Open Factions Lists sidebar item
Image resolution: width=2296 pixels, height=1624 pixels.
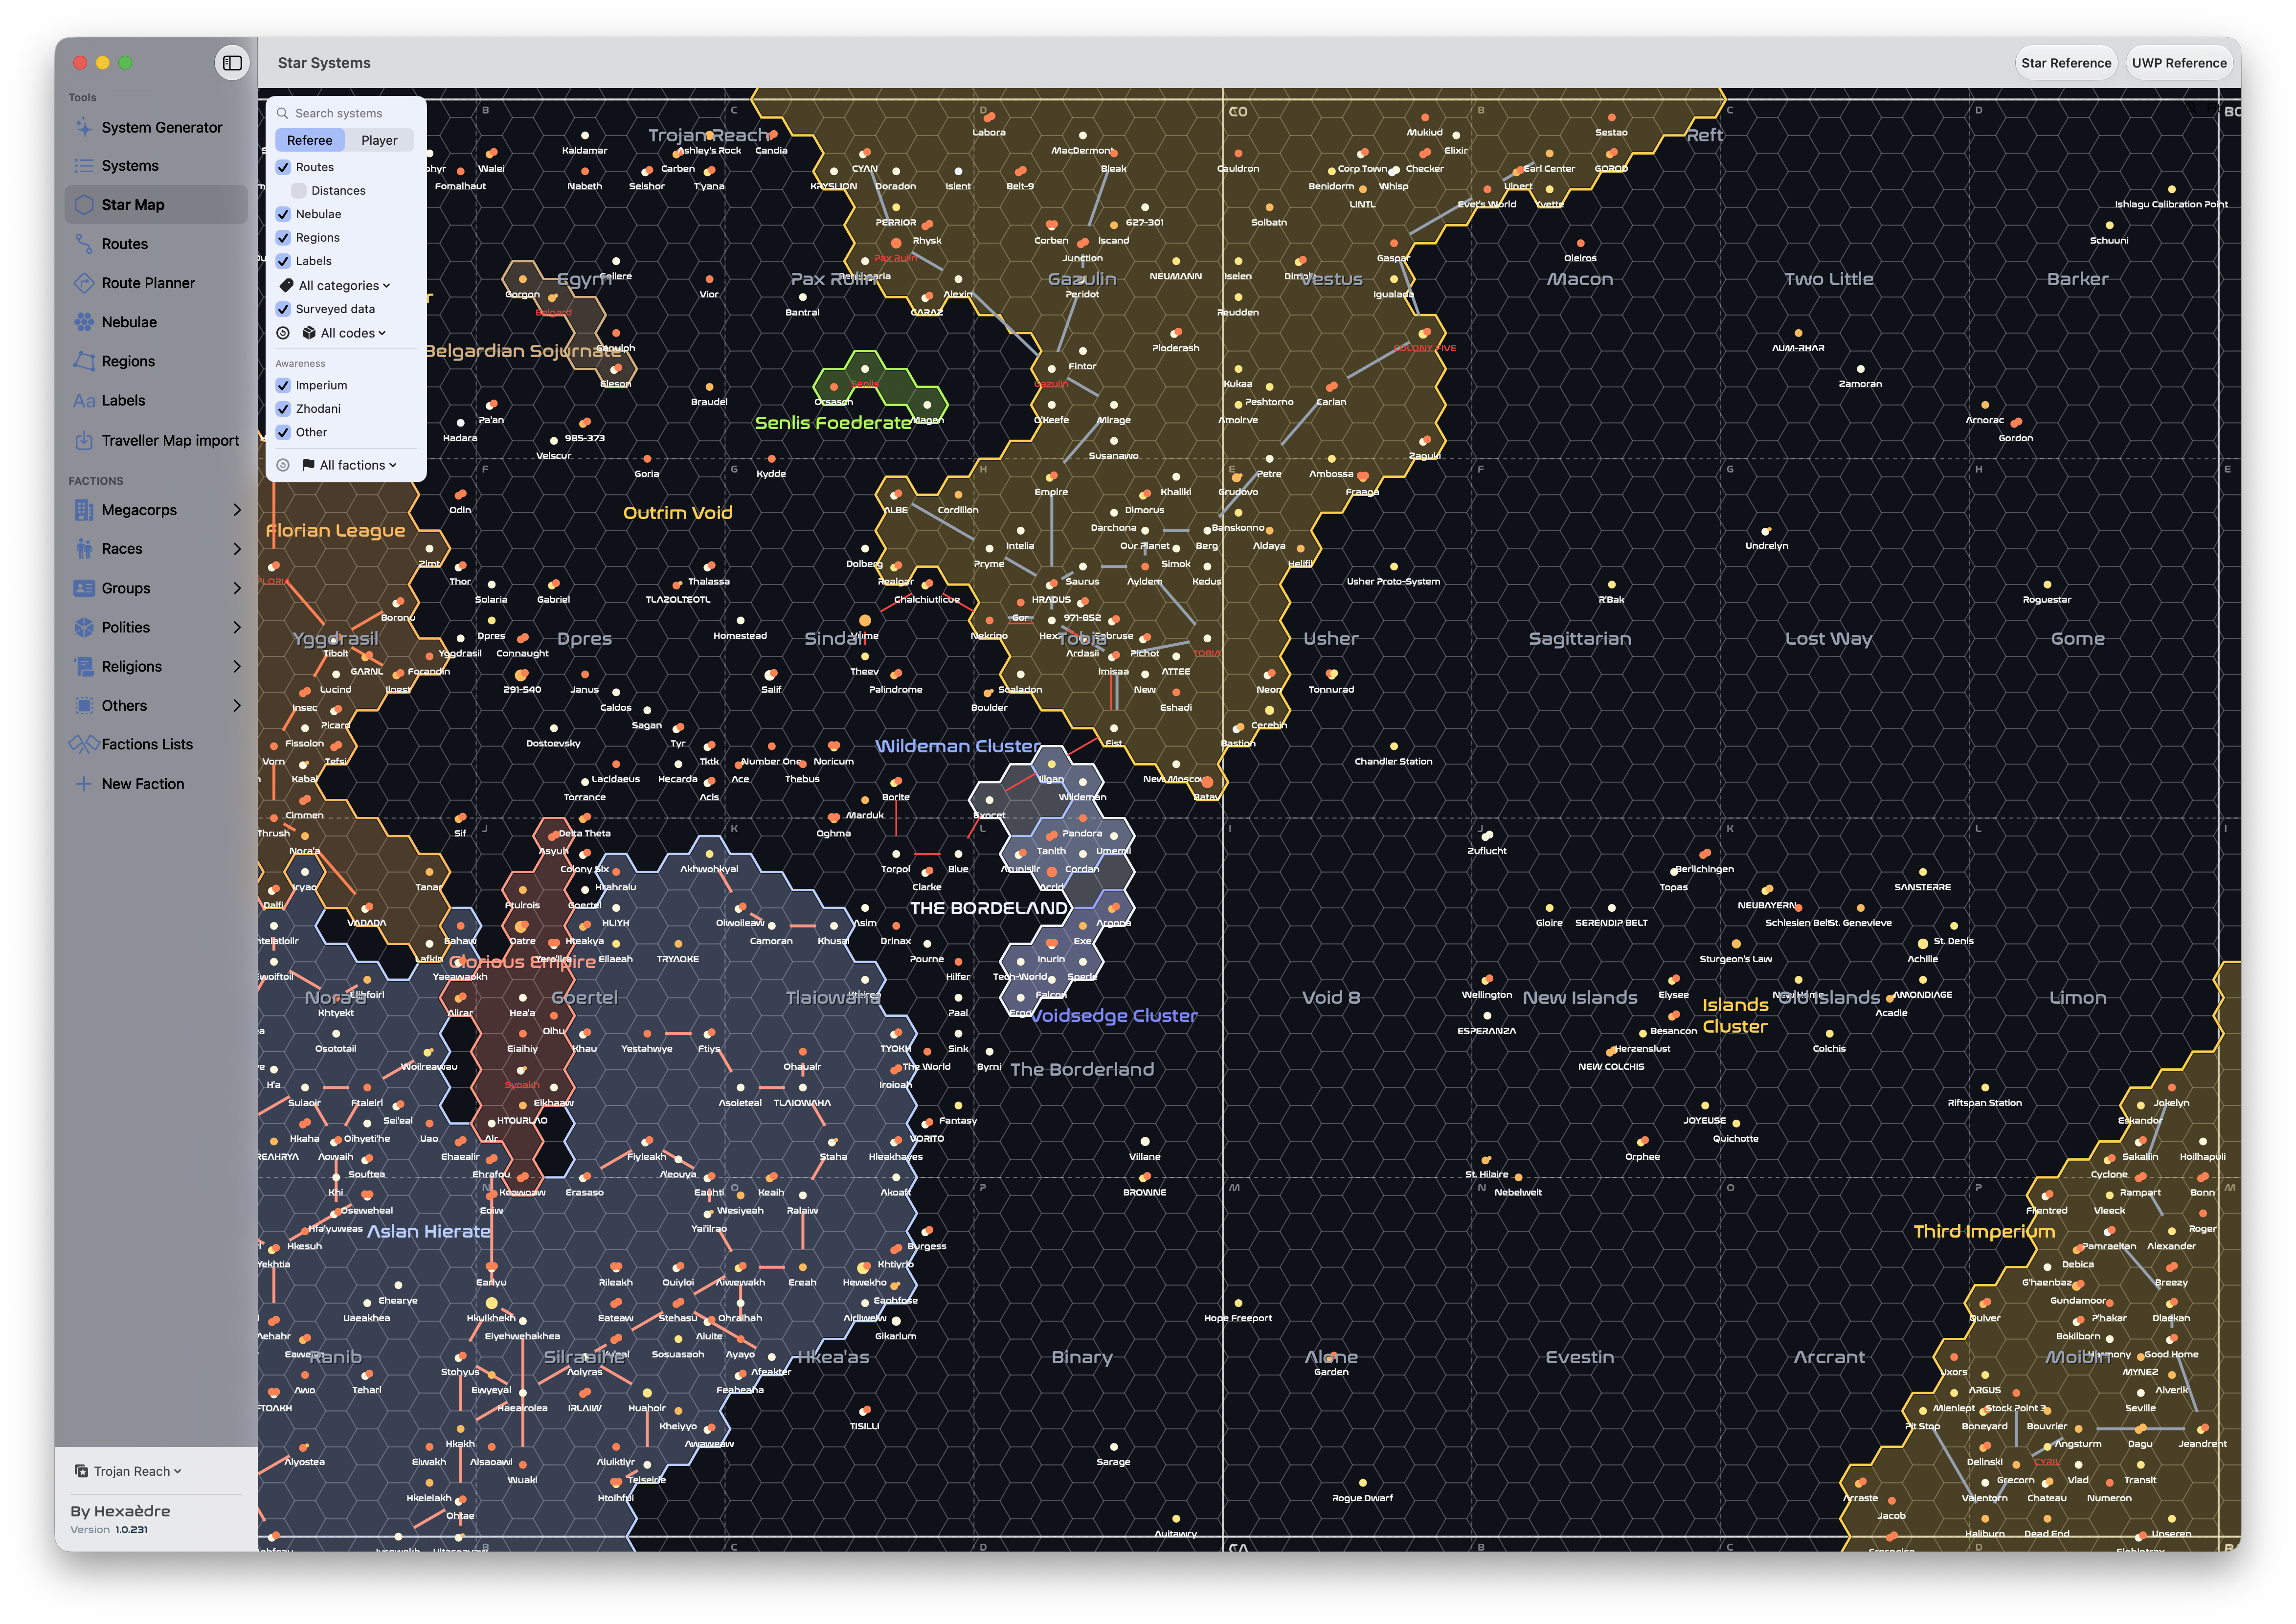pyautogui.click(x=156, y=744)
